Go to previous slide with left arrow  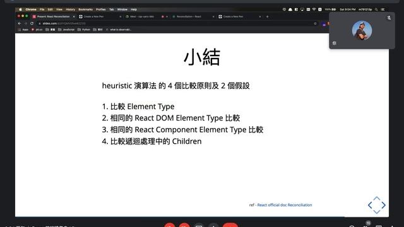tap(370, 205)
